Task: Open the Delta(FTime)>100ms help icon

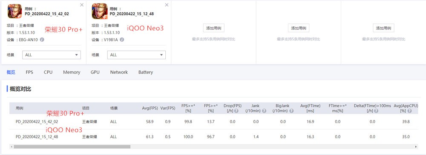Action: (x=376, y=111)
